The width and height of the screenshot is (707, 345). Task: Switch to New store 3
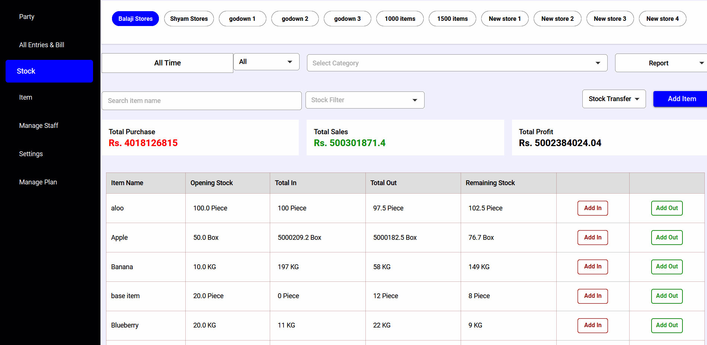pyautogui.click(x=610, y=19)
